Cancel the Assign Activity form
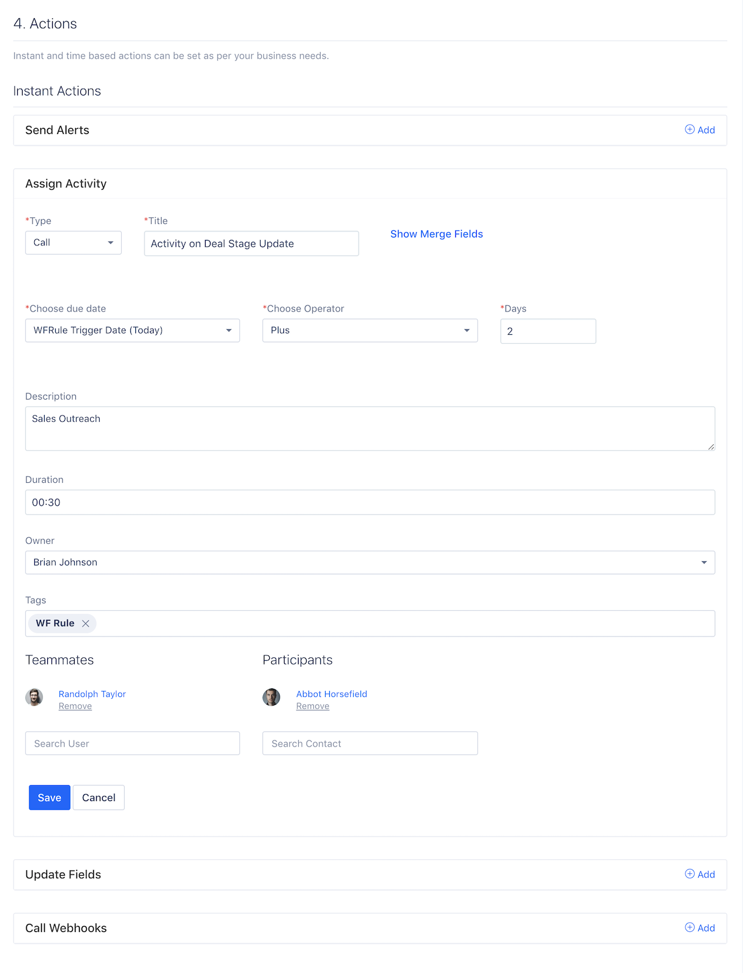 pos(99,797)
